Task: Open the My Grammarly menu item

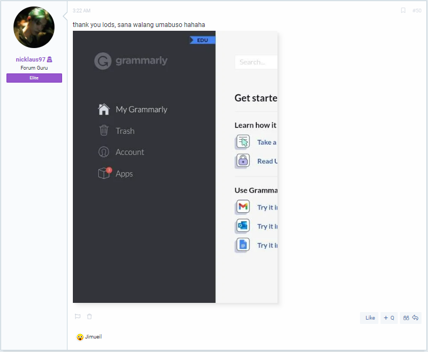Action: 141,110
